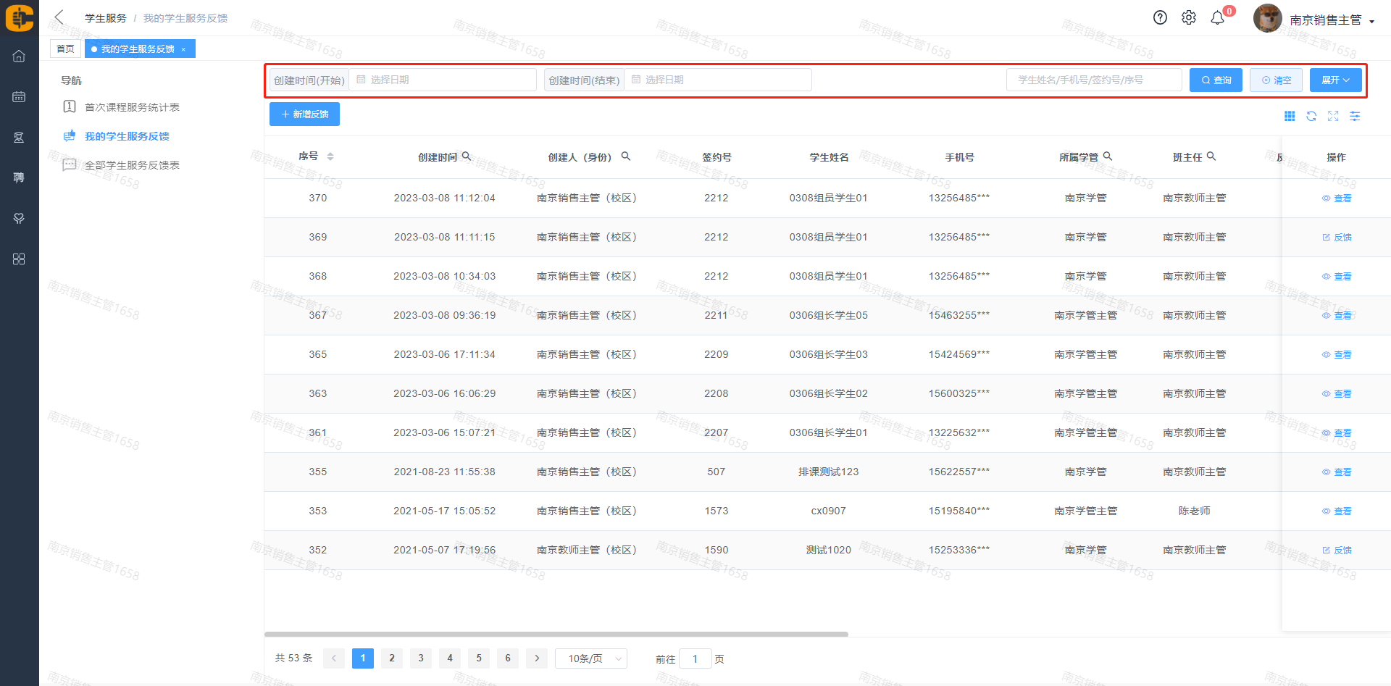Expand more filters with the 展开 button

click(1335, 80)
